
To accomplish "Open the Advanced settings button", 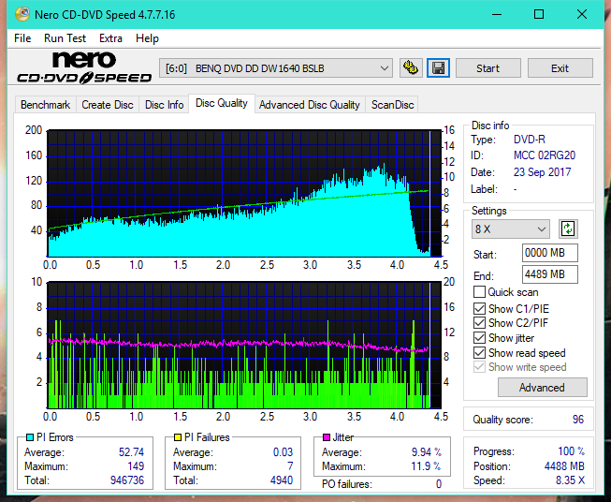I will coord(542,388).
